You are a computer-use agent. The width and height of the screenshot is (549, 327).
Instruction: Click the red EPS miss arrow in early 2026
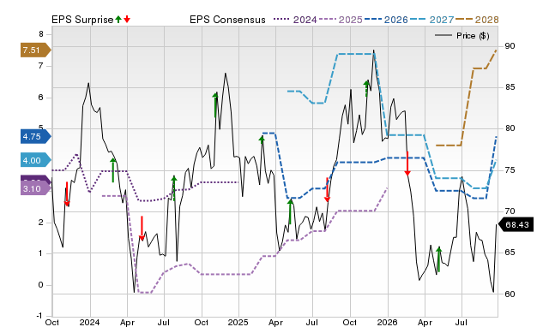pos(407,163)
